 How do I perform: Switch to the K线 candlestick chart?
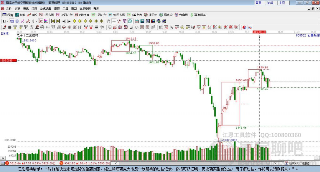point(32,15)
